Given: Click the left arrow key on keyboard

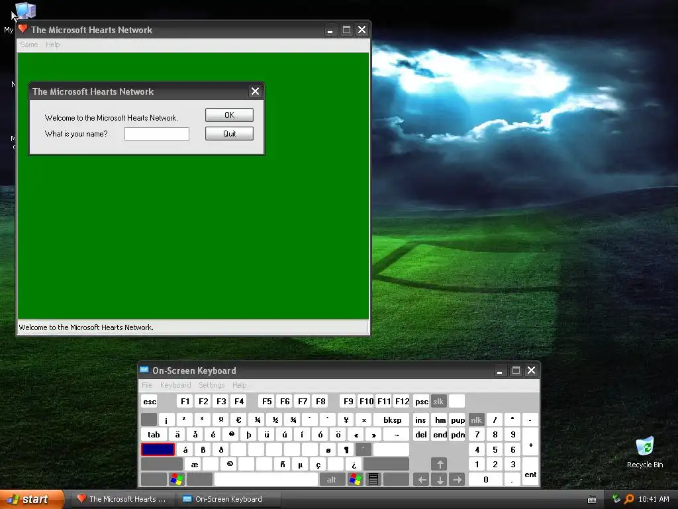Looking at the screenshot, I should point(422,479).
